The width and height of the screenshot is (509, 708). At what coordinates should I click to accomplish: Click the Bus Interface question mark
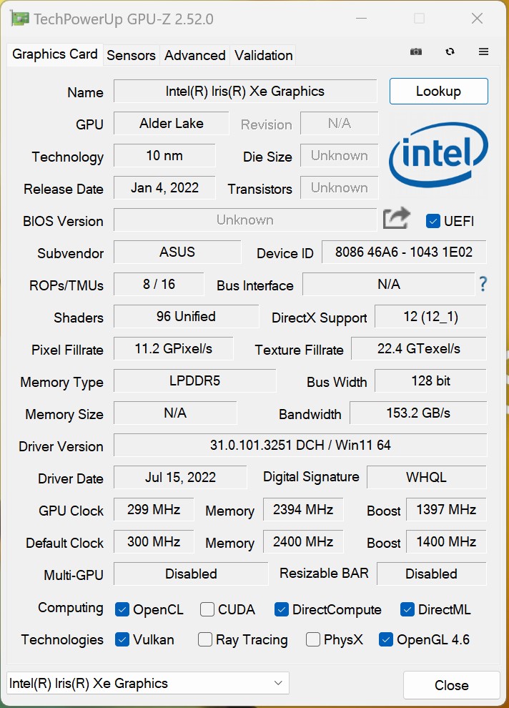(483, 285)
